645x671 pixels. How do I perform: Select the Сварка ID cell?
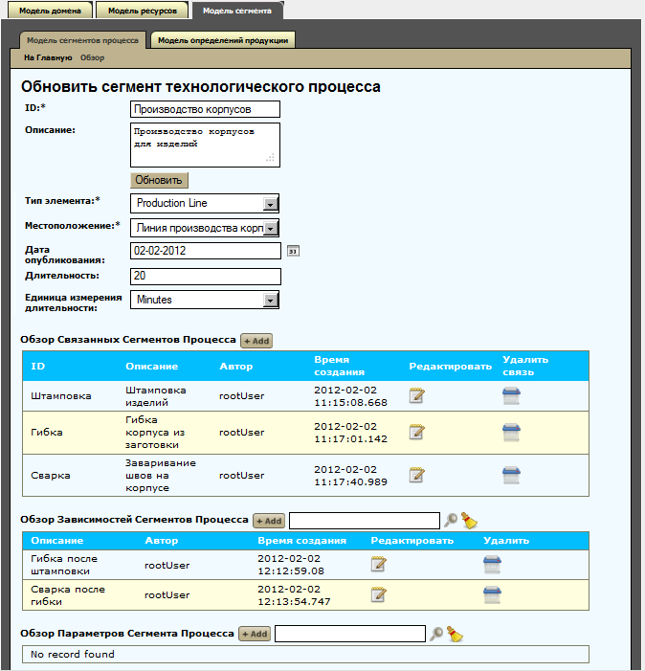[x=51, y=476]
